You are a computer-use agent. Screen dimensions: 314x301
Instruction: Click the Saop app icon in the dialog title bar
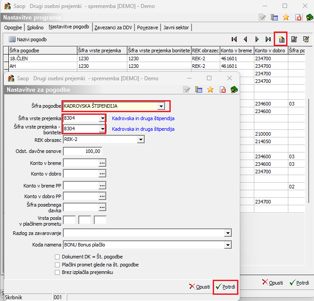click(x=11, y=78)
